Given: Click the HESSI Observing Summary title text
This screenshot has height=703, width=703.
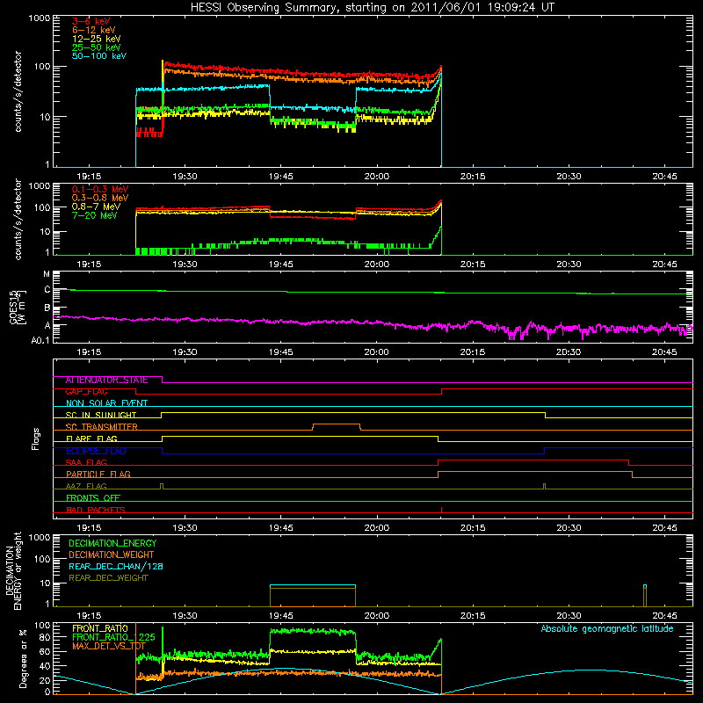Looking at the screenshot, I should click(372, 8).
